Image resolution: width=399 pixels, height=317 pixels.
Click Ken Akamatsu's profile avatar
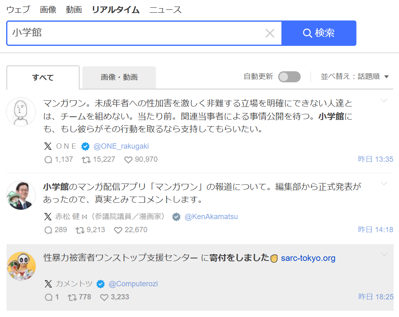21,195
